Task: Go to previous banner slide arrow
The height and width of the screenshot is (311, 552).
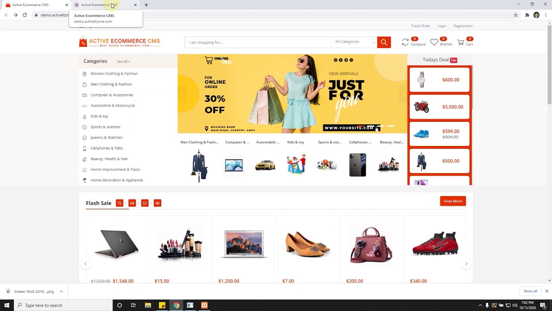Action: coord(182,94)
